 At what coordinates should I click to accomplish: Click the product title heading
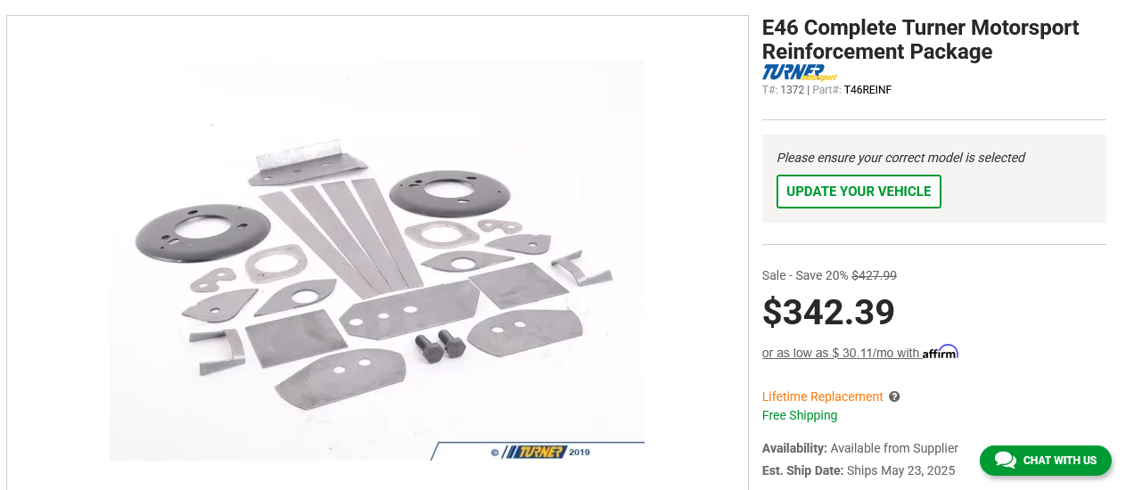pyautogui.click(x=921, y=39)
